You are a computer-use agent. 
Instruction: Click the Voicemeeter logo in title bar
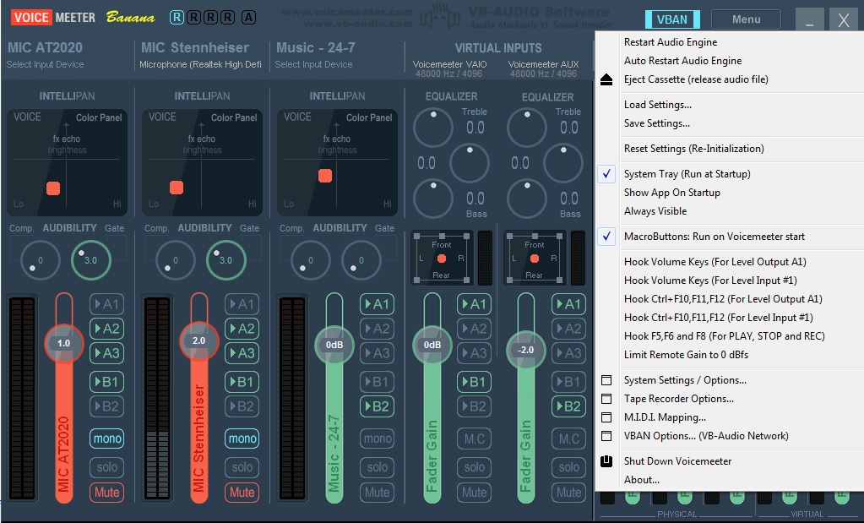53,17
